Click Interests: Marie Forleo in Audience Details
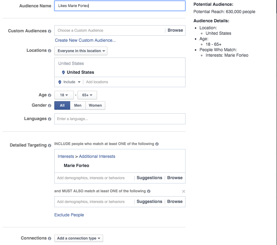 coord(227,55)
